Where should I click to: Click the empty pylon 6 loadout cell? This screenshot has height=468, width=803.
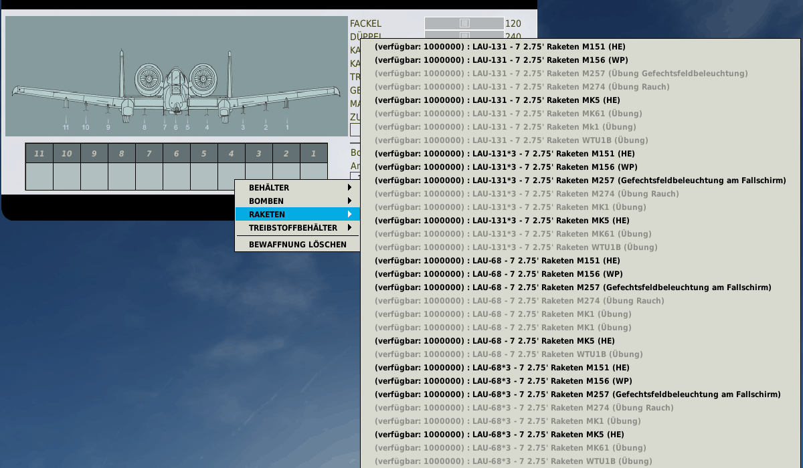[176, 177]
